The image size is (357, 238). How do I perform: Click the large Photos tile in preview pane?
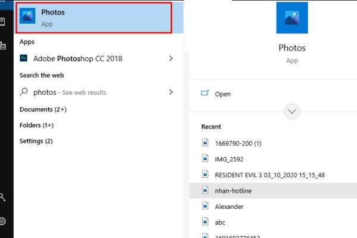tap(292, 18)
